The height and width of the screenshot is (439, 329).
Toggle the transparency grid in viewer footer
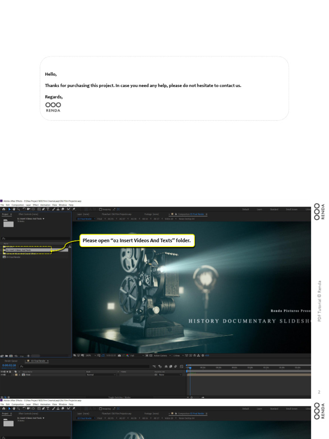(150, 355)
